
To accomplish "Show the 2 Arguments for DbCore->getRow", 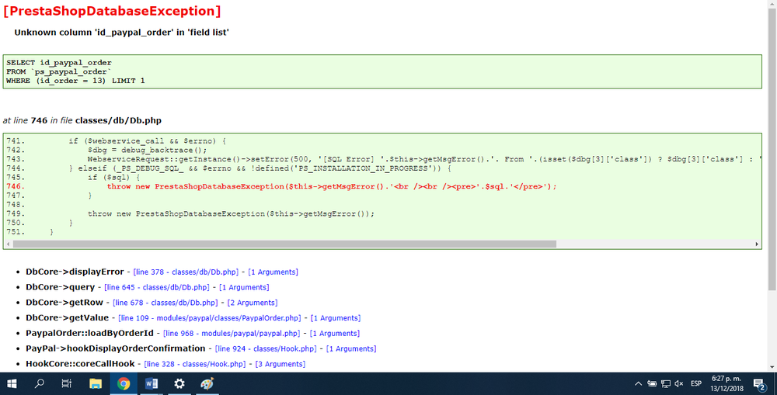I will point(253,303).
